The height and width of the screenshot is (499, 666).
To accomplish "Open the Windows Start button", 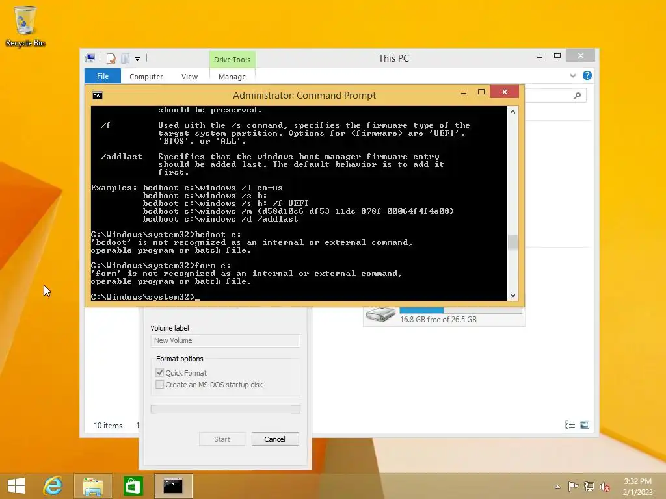I will coord(16,486).
